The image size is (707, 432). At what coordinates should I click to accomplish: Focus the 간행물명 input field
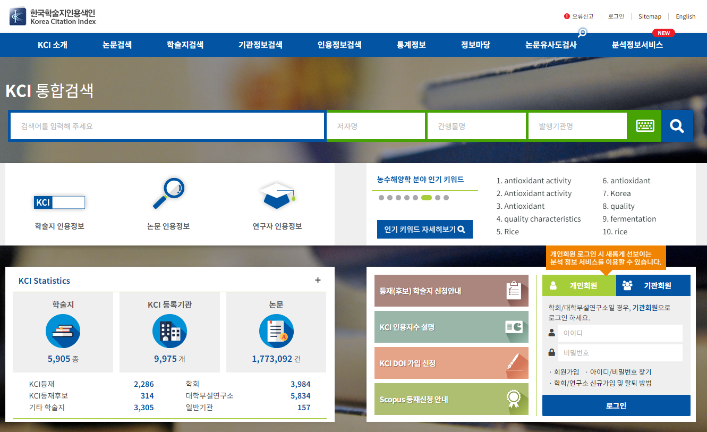pyautogui.click(x=477, y=126)
